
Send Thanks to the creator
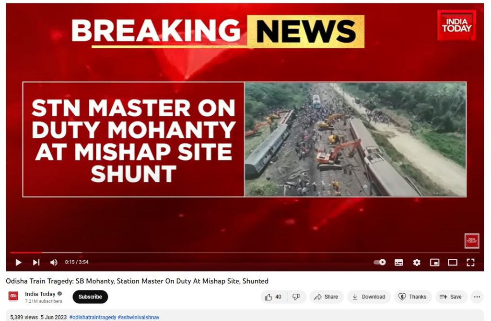(413, 297)
